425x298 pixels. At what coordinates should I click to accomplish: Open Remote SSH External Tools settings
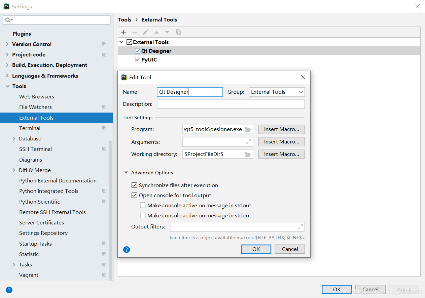52,212
